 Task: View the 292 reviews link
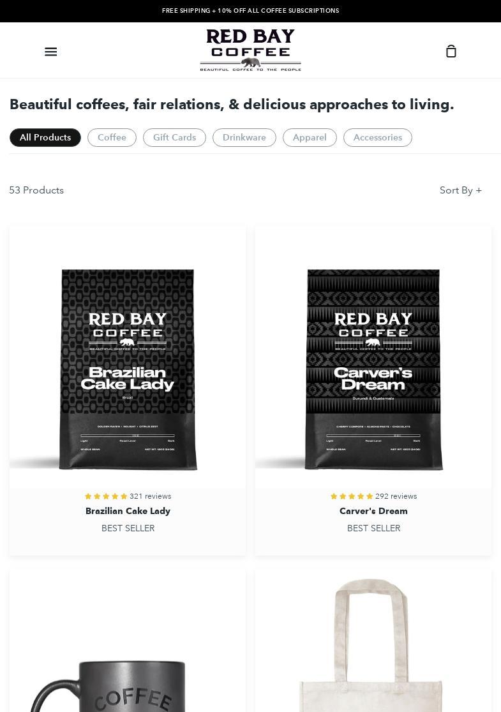(396, 496)
